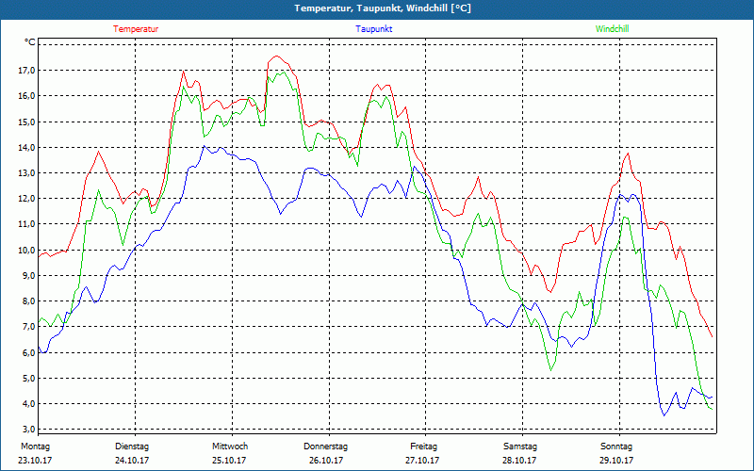Click the chart title 'Temperatur, Taupunkt, Windchill [°C]'

(376, 8)
